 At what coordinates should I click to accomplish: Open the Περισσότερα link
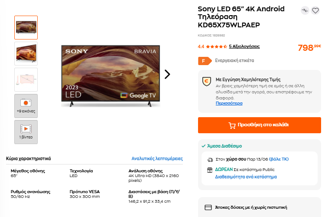point(229,103)
